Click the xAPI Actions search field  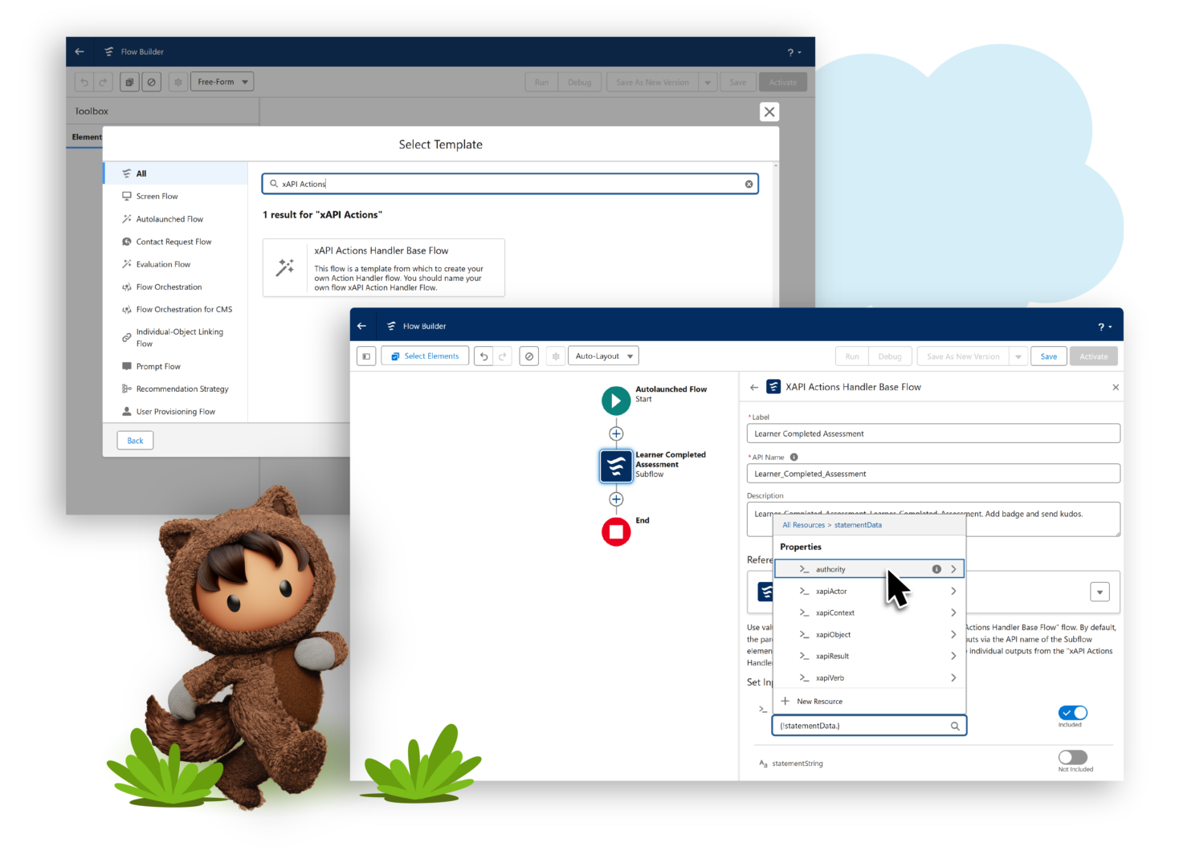(x=509, y=184)
